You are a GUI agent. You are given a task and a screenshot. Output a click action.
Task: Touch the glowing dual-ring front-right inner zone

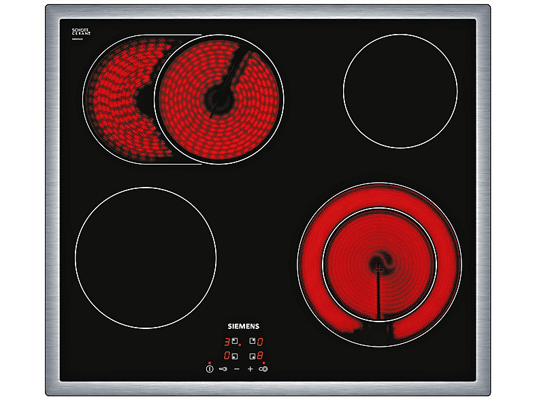pos(379,264)
